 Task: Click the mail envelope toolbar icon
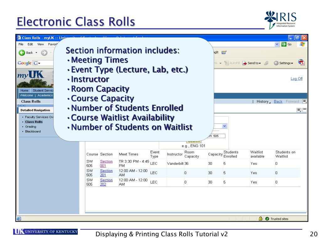pos(224,52)
